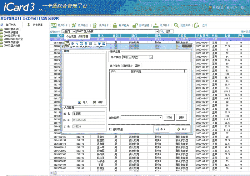Click the 返回 exit icon
This screenshot has height=176, width=250.
pyautogui.click(x=197, y=25)
